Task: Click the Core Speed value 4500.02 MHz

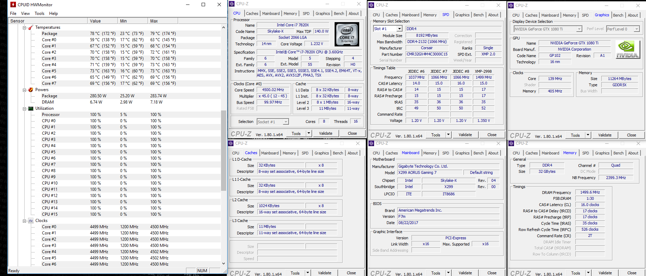Action: coord(273,90)
